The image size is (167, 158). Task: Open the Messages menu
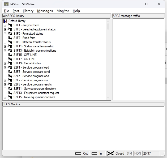tap(45, 11)
